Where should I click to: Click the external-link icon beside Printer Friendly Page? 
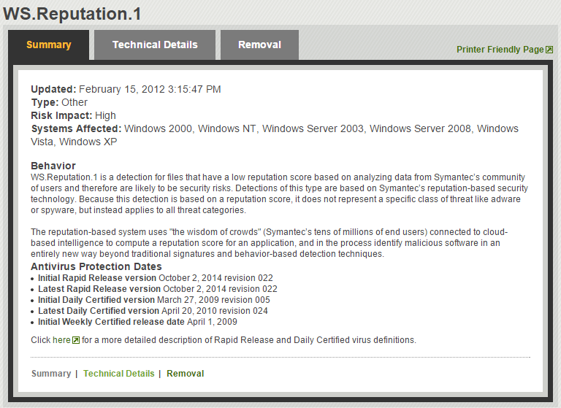(x=549, y=50)
